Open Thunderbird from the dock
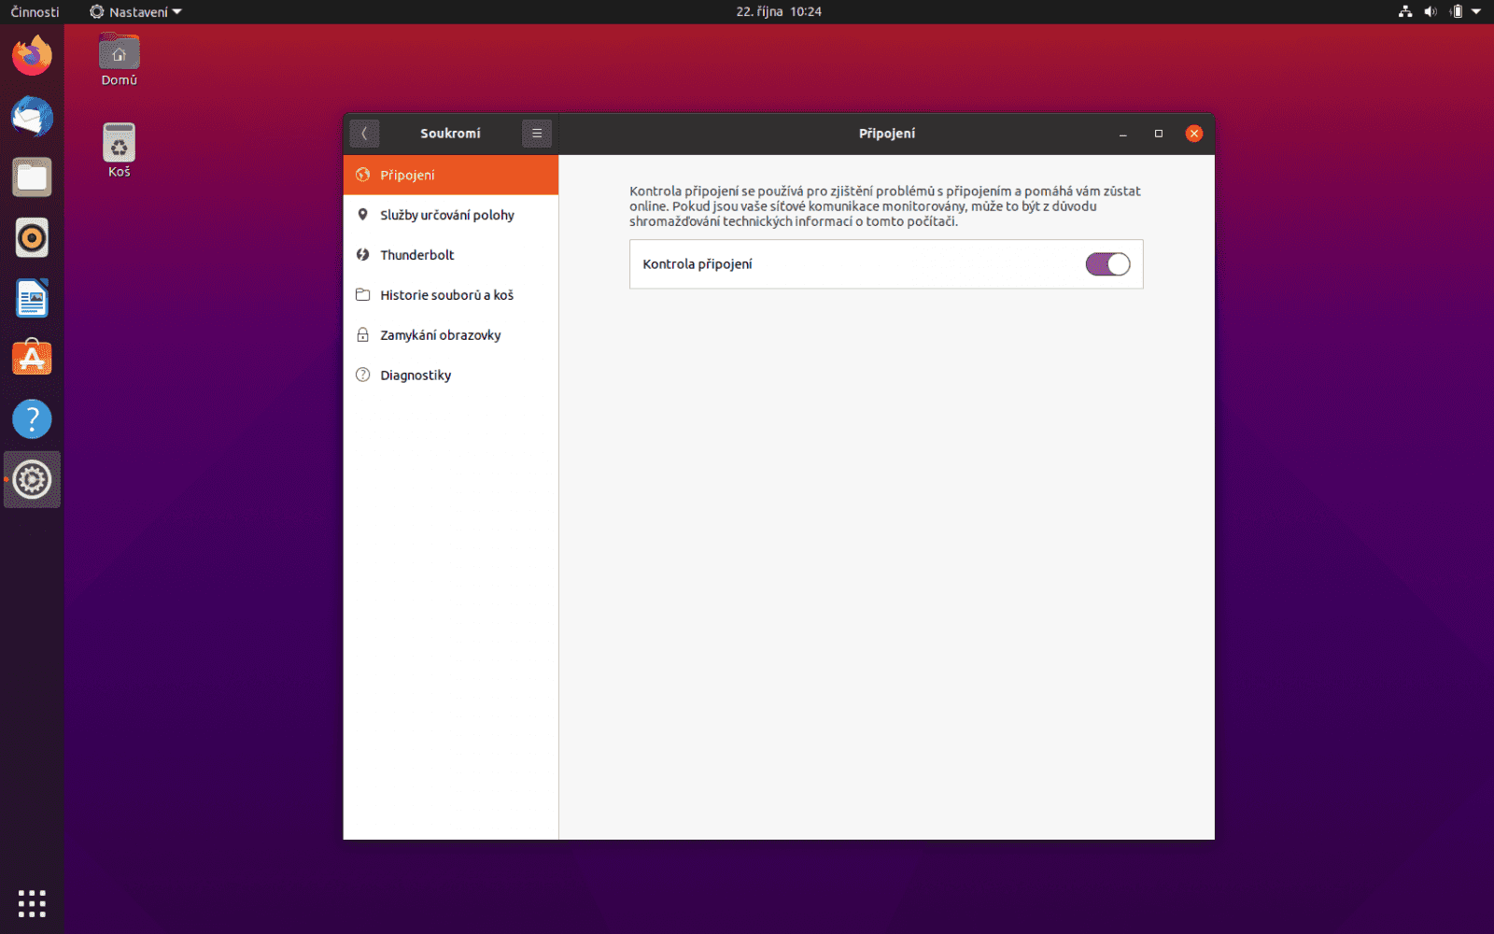This screenshot has width=1494, height=934. click(32, 117)
